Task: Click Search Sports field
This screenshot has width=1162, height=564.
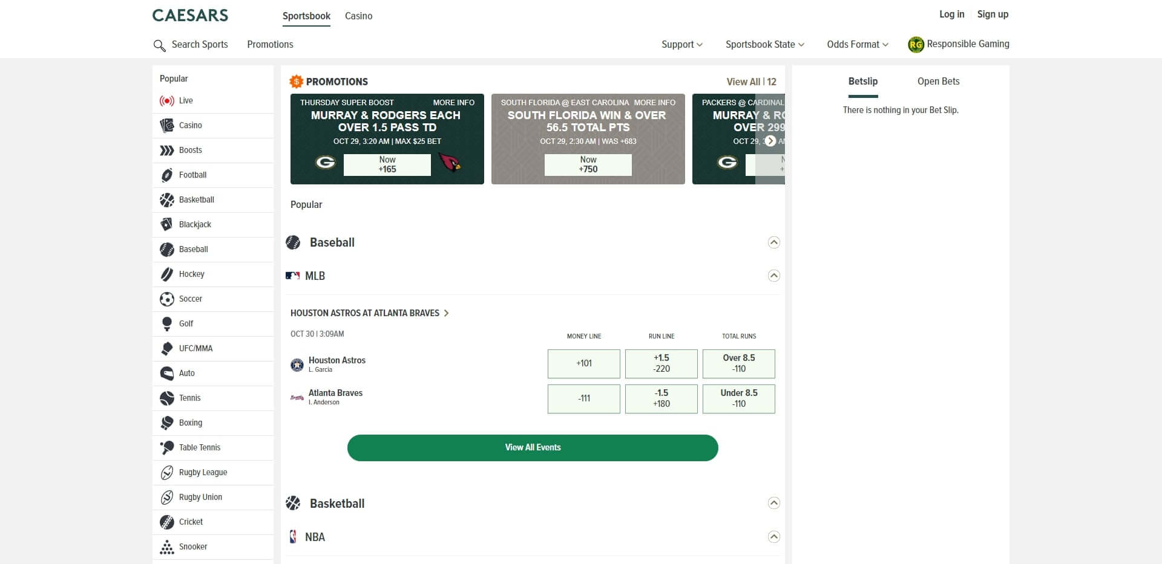Action: click(200, 45)
